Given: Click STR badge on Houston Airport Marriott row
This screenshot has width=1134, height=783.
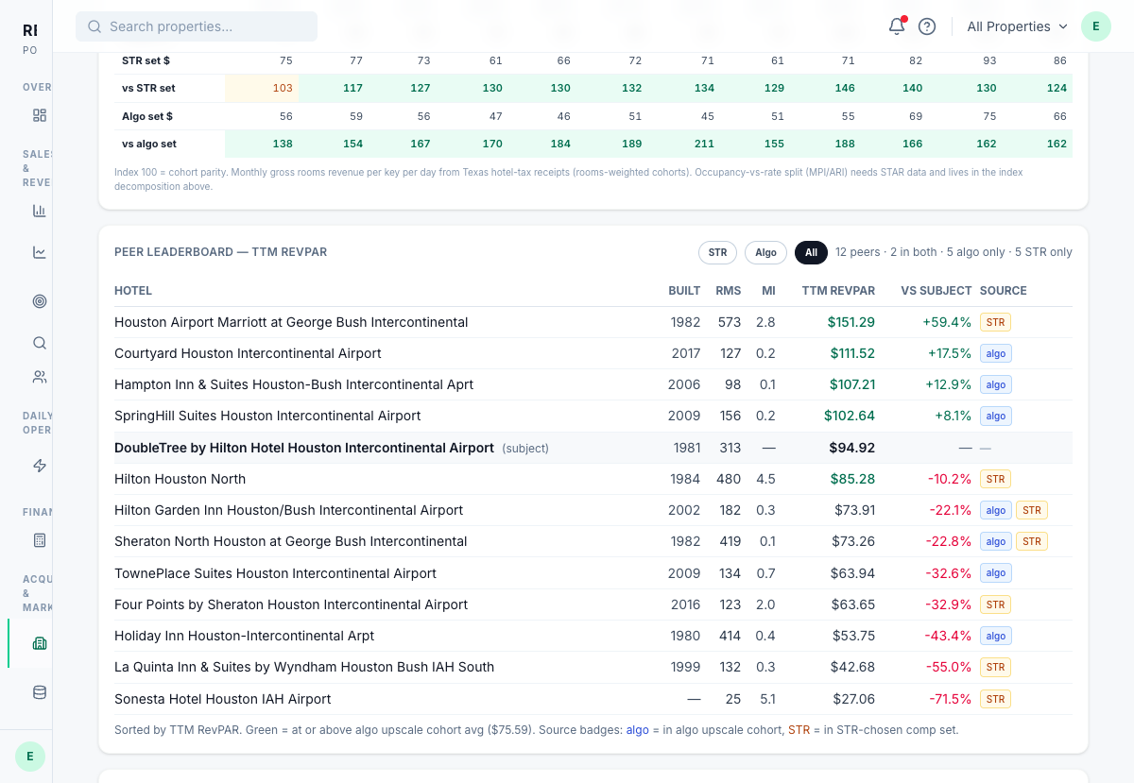Looking at the screenshot, I should point(995,322).
